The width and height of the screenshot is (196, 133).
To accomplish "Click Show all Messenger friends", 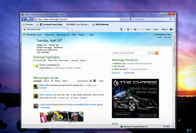I will coord(116,73).
